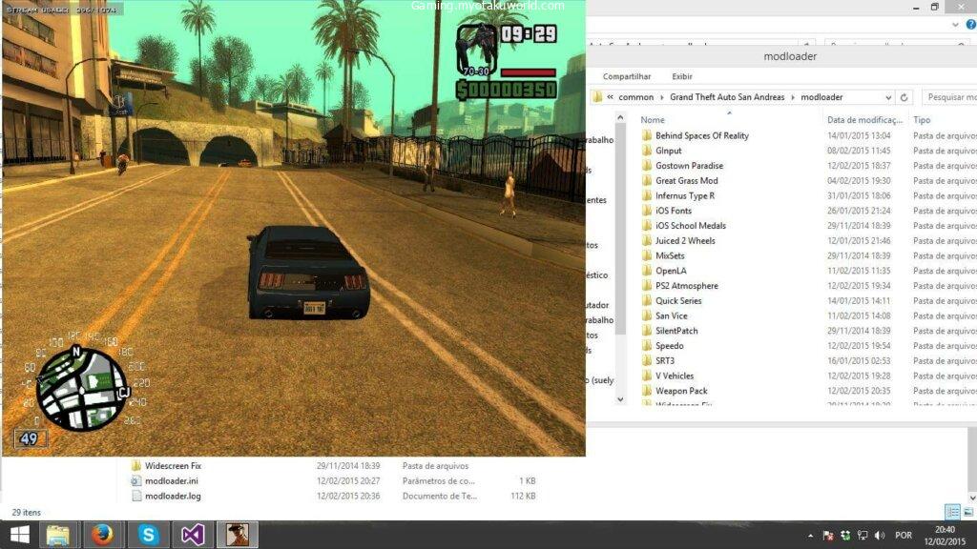The height and width of the screenshot is (549, 977).
Task: Click the help question mark icon
Action: tap(970, 25)
